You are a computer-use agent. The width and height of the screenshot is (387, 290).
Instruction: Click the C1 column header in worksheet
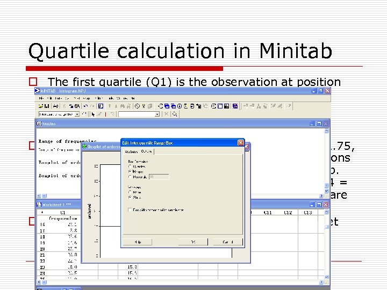click(63, 212)
